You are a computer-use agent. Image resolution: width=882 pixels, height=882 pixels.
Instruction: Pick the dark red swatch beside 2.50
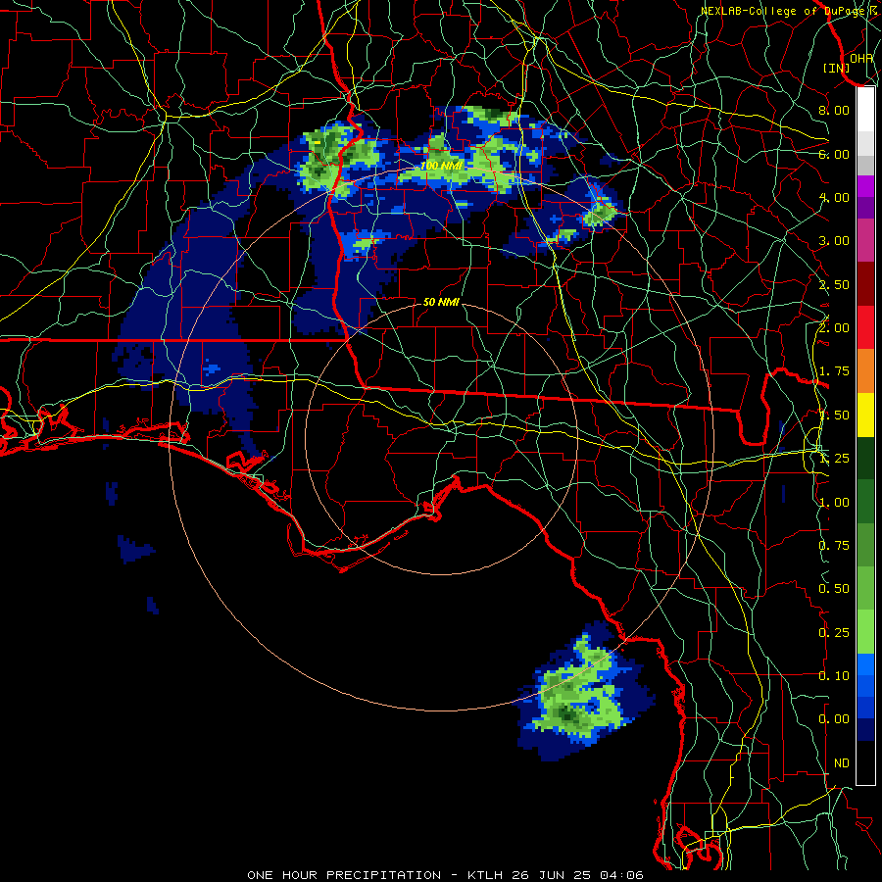pyautogui.click(x=865, y=284)
